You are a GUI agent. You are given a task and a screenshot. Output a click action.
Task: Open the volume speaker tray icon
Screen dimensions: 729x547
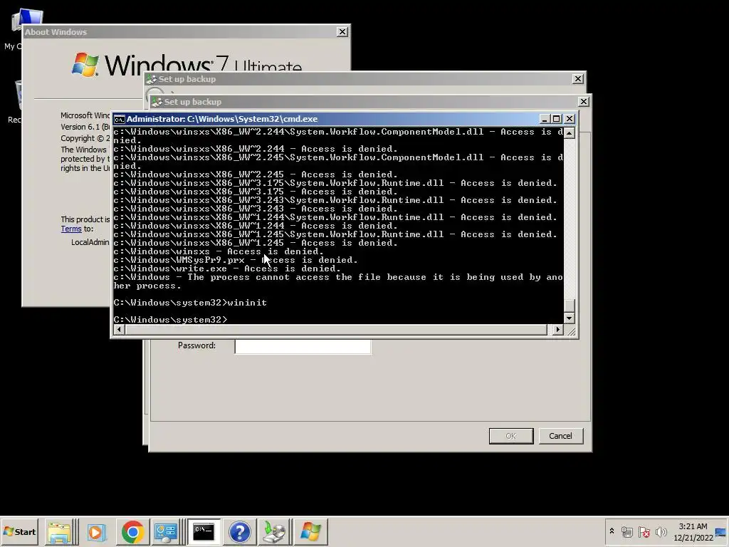point(661,531)
